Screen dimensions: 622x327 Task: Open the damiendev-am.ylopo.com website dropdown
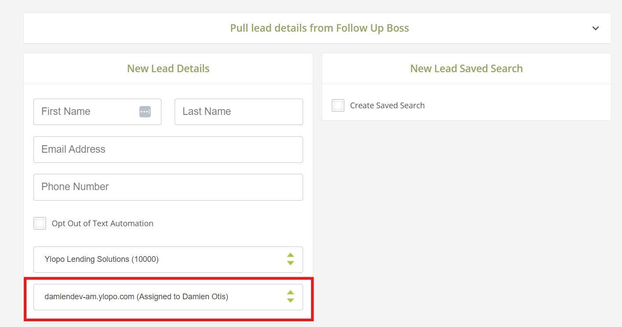168,297
